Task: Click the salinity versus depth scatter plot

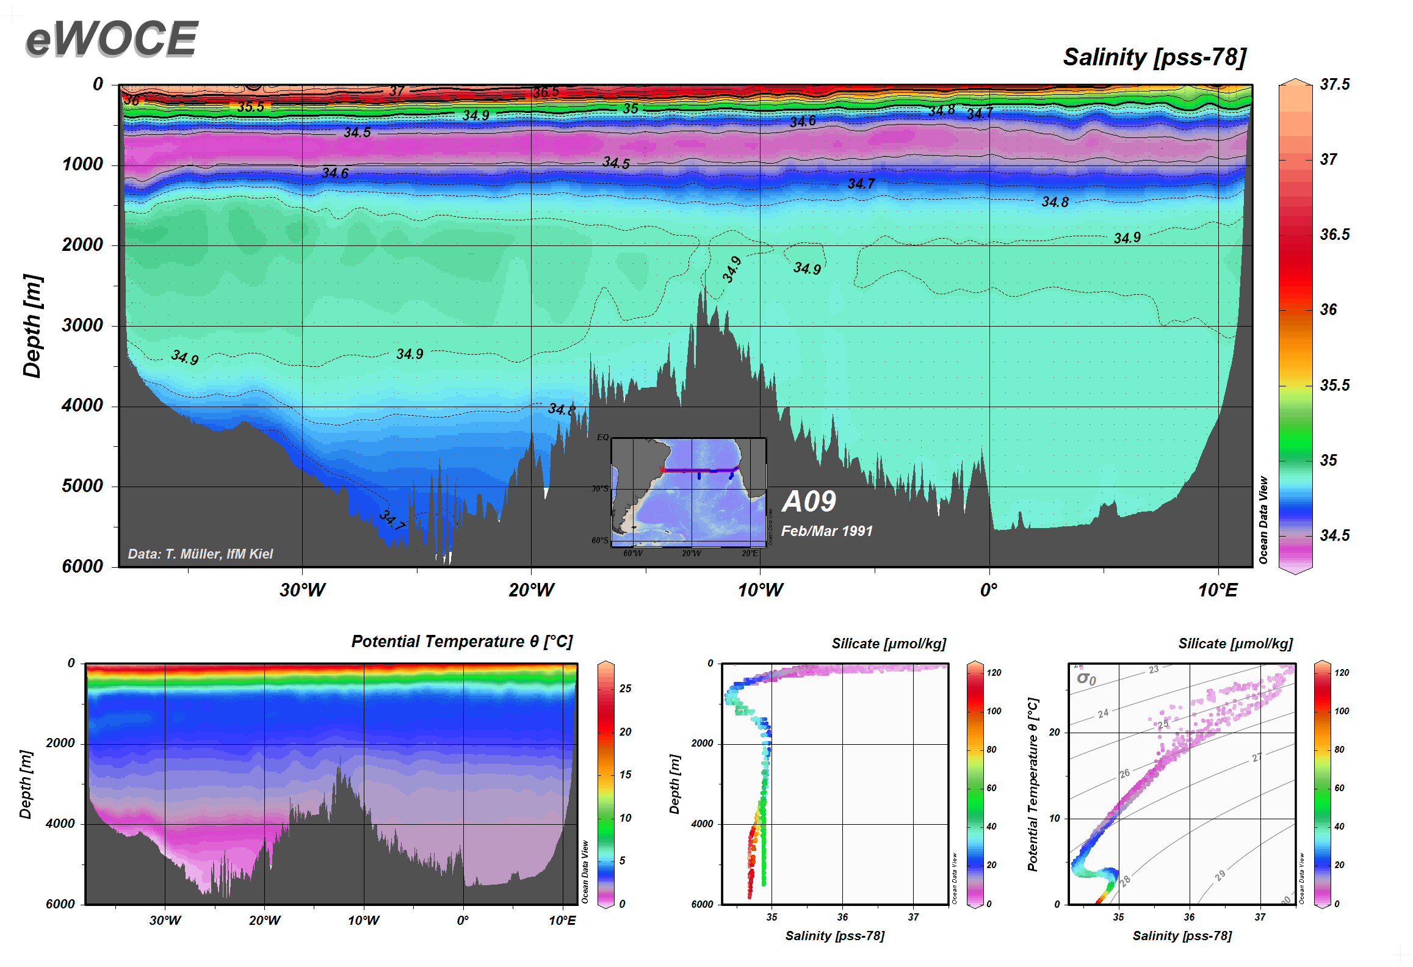Action: (835, 783)
